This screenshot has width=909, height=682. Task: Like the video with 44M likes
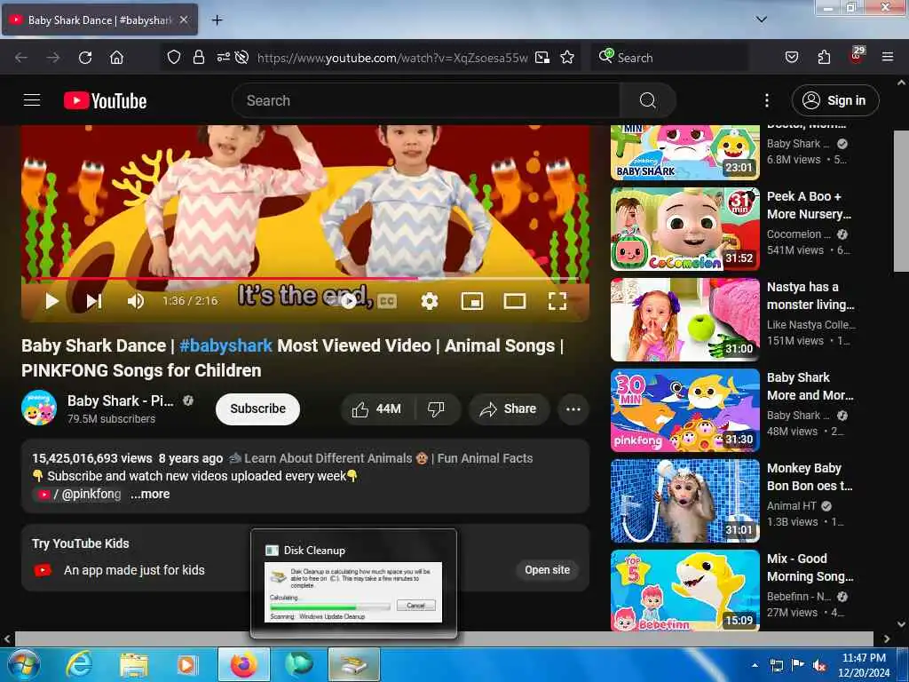pyautogui.click(x=376, y=408)
